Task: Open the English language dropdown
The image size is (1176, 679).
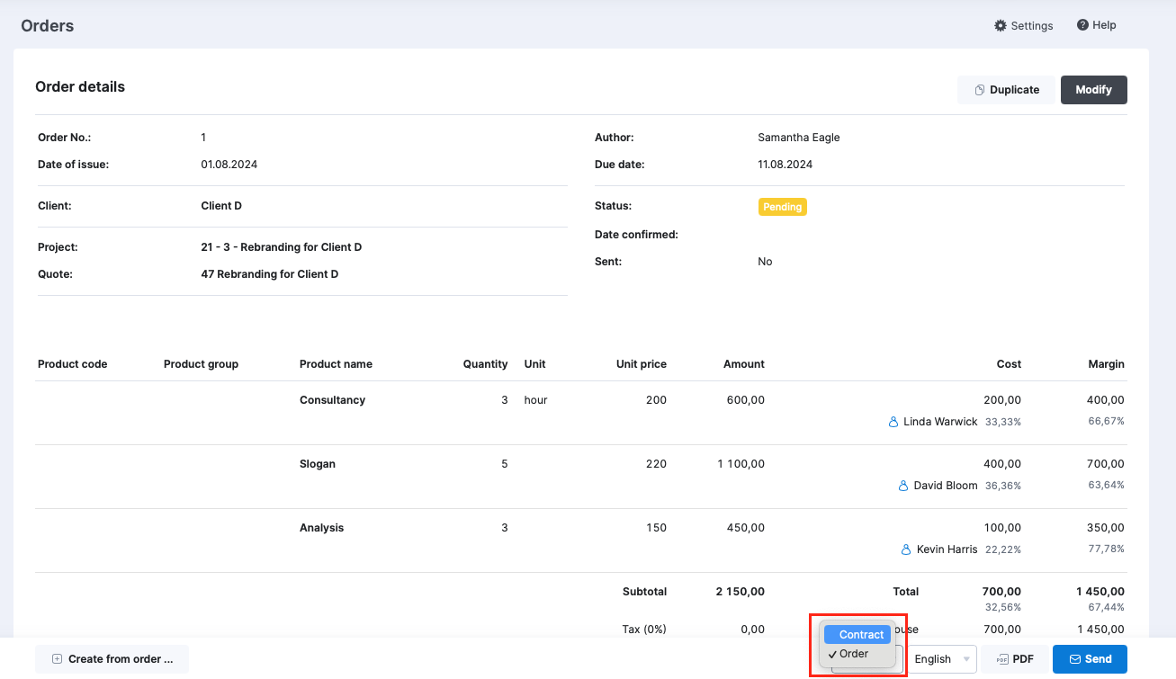Action: [943, 659]
